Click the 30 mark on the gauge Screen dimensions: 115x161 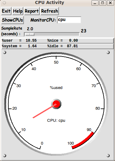19,86
